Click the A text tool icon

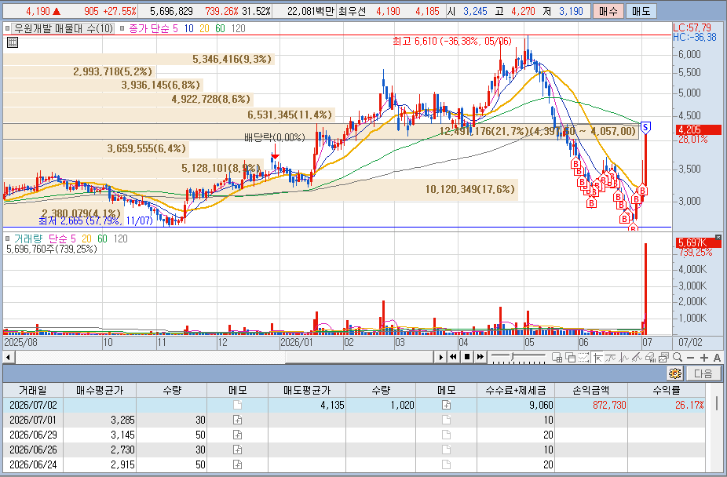717,358
